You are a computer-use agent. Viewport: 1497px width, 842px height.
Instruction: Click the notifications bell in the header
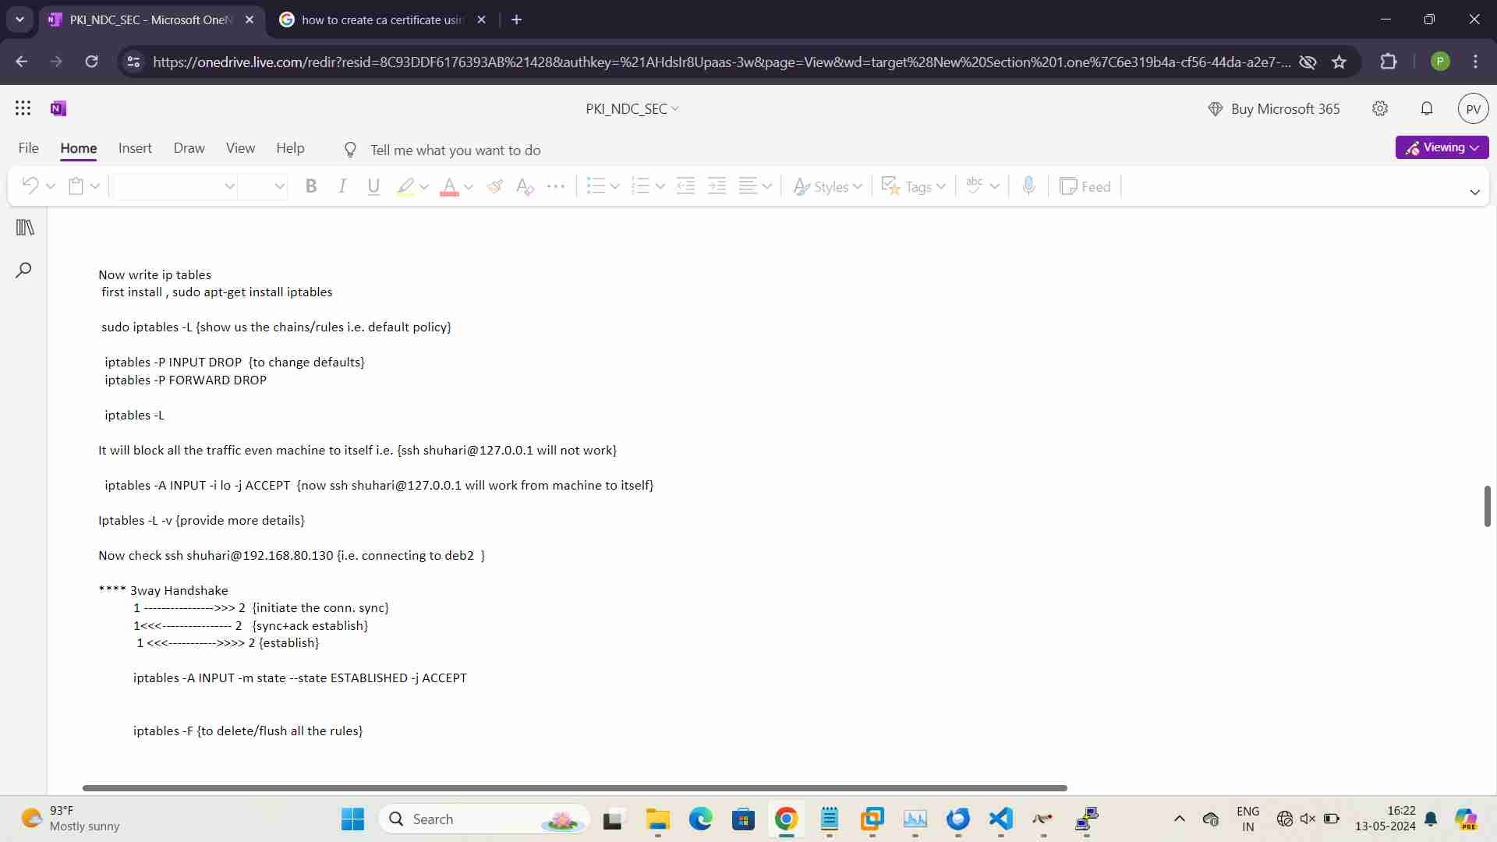(1427, 108)
